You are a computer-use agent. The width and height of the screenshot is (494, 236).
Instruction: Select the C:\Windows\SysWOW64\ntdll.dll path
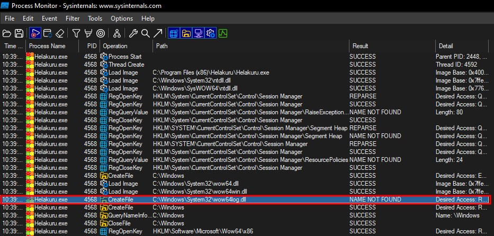pos(195,88)
